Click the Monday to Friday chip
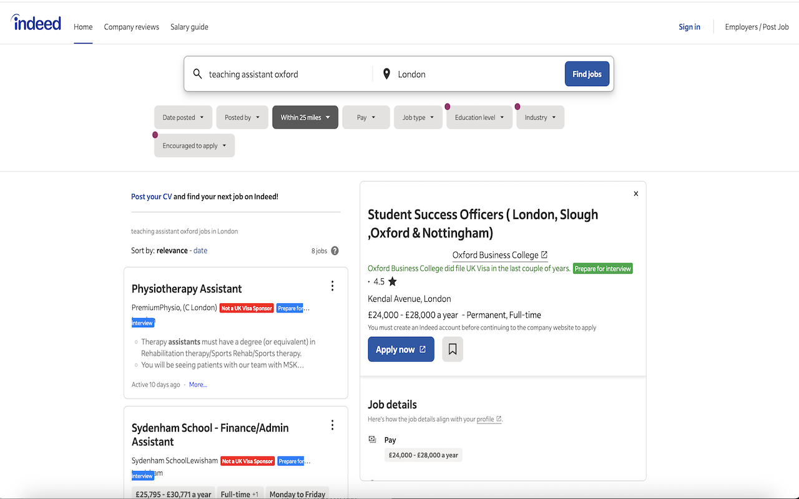Image resolution: width=799 pixels, height=499 pixels. tap(297, 494)
